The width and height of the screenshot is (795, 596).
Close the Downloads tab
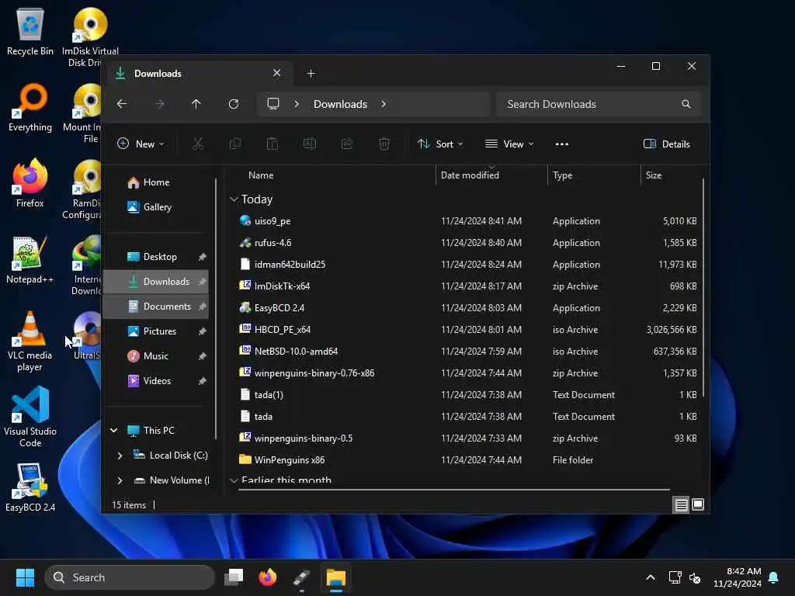pyautogui.click(x=277, y=73)
